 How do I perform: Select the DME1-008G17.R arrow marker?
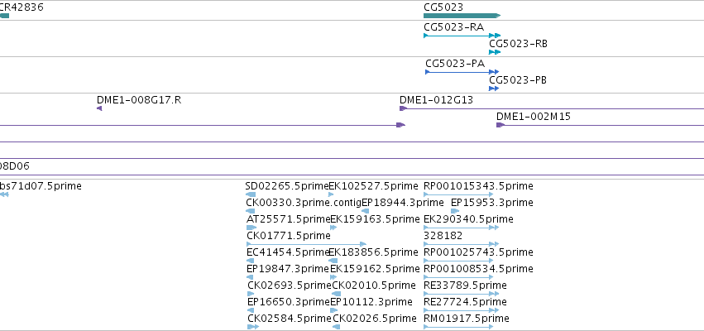pyautogui.click(x=99, y=108)
